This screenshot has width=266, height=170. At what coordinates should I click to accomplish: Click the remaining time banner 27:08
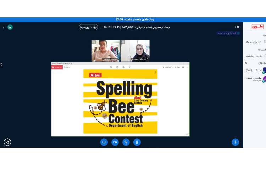coord(135,19)
